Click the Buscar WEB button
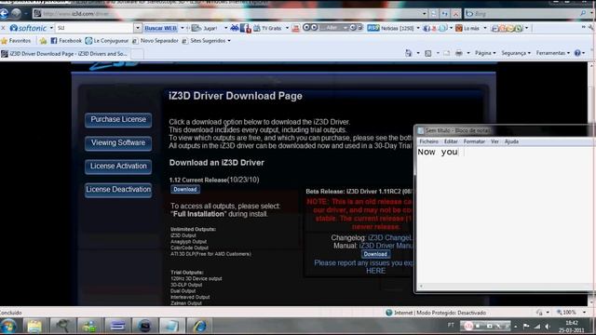 tap(161, 28)
